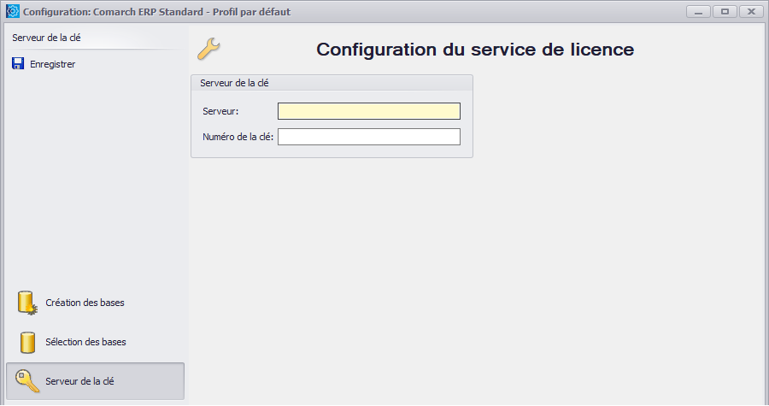Focus the Numéro de la clé input field
Image resolution: width=769 pixels, height=406 pixels.
click(x=369, y=137)
